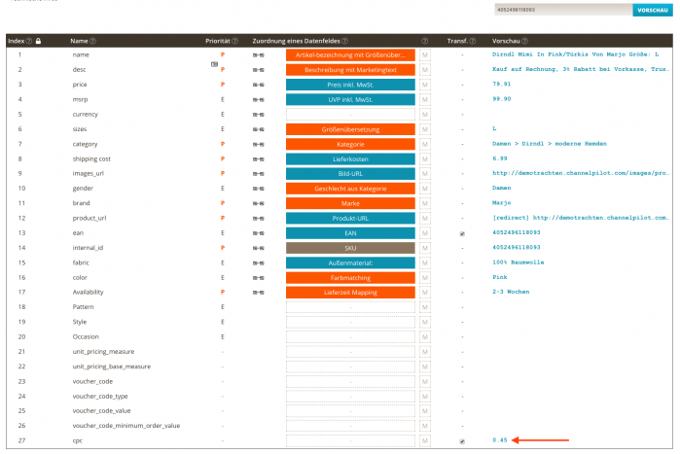Click the Priorität column header
The image size is (680, 454).
coord(217,41)
